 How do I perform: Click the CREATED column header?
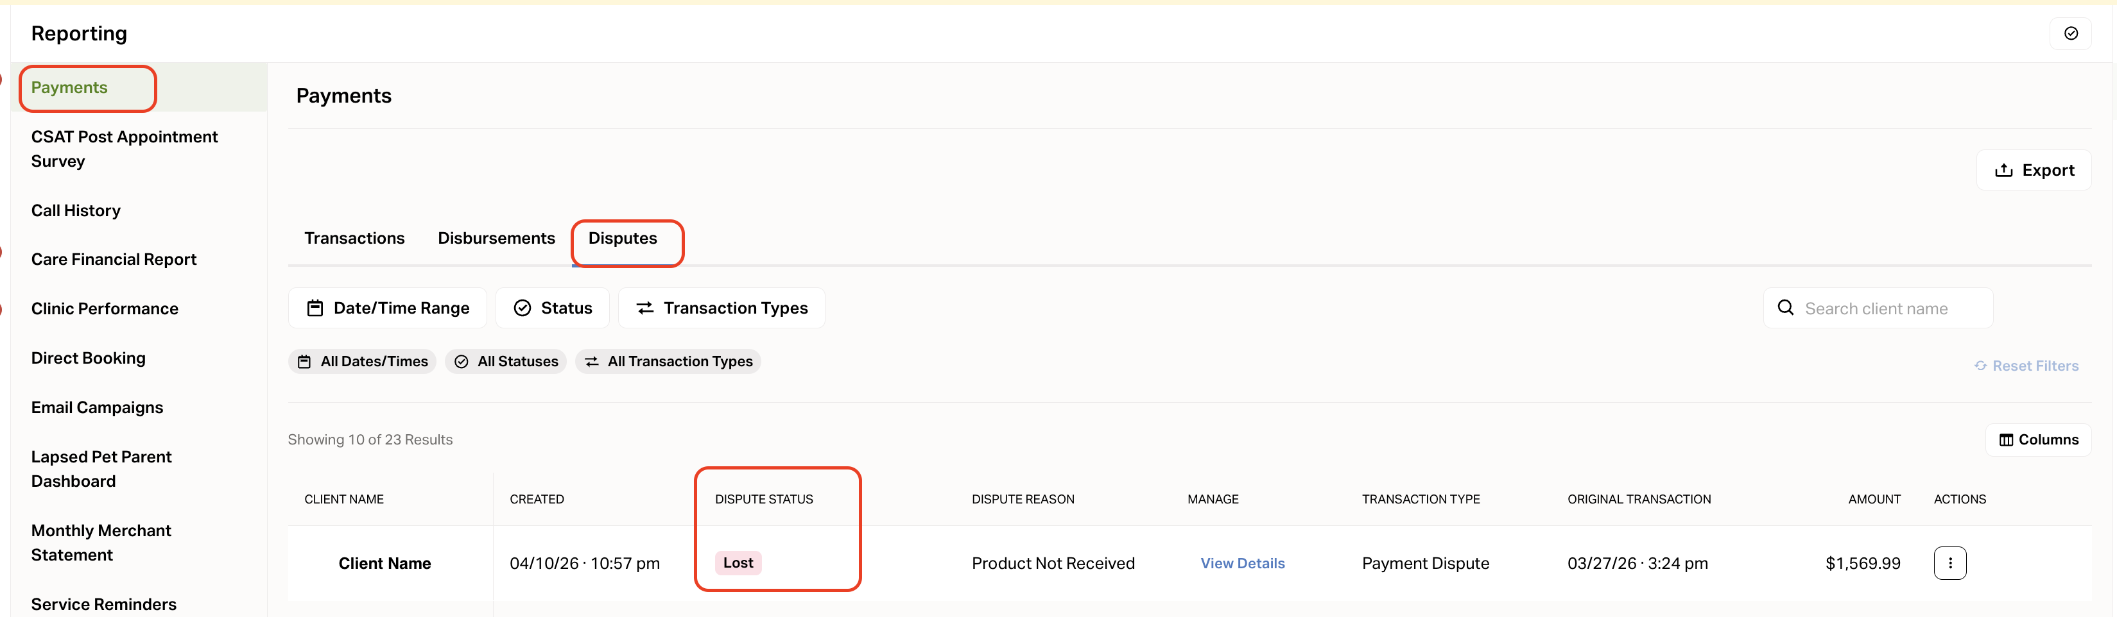537,500
